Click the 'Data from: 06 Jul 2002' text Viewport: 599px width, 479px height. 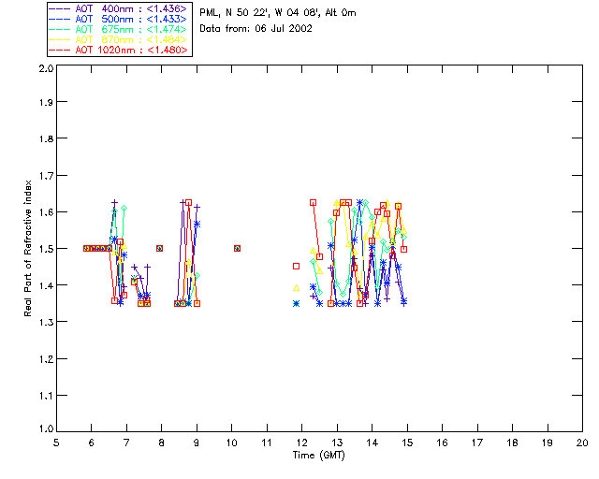[x=256, y=29]
